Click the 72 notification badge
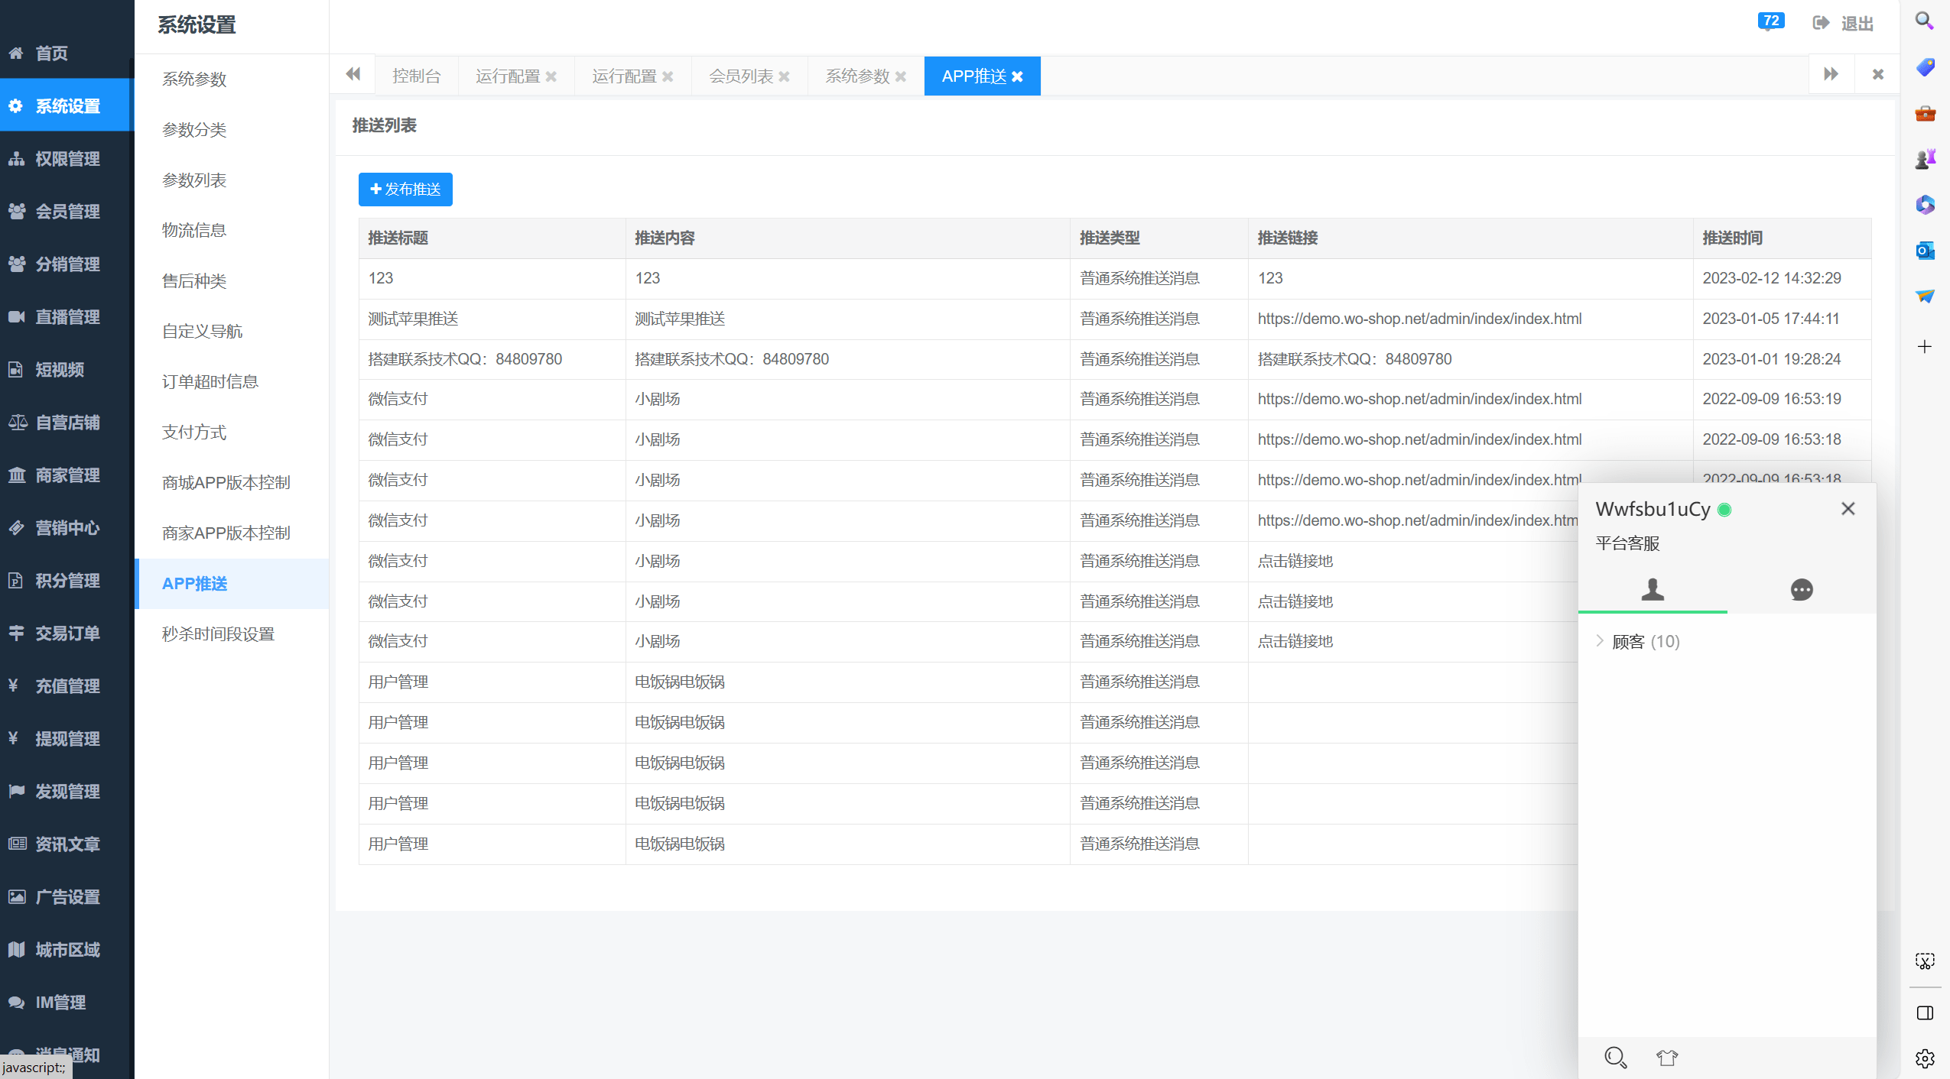This screenshot has height=1079, width=1950. (x=1770, y=21)
